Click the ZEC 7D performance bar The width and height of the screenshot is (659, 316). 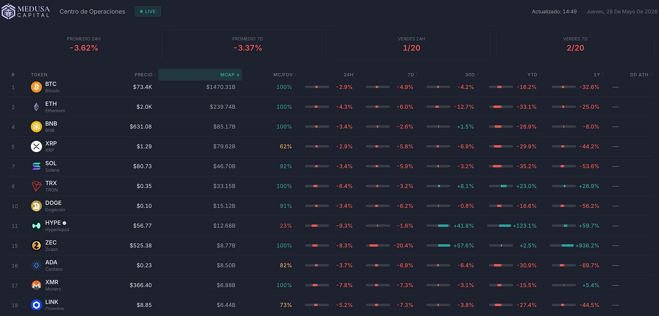378,245
